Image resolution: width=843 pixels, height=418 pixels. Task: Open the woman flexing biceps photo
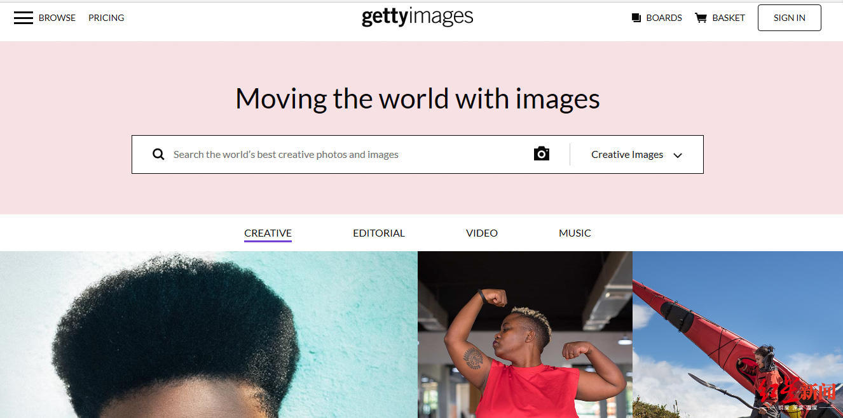(525, 334)
